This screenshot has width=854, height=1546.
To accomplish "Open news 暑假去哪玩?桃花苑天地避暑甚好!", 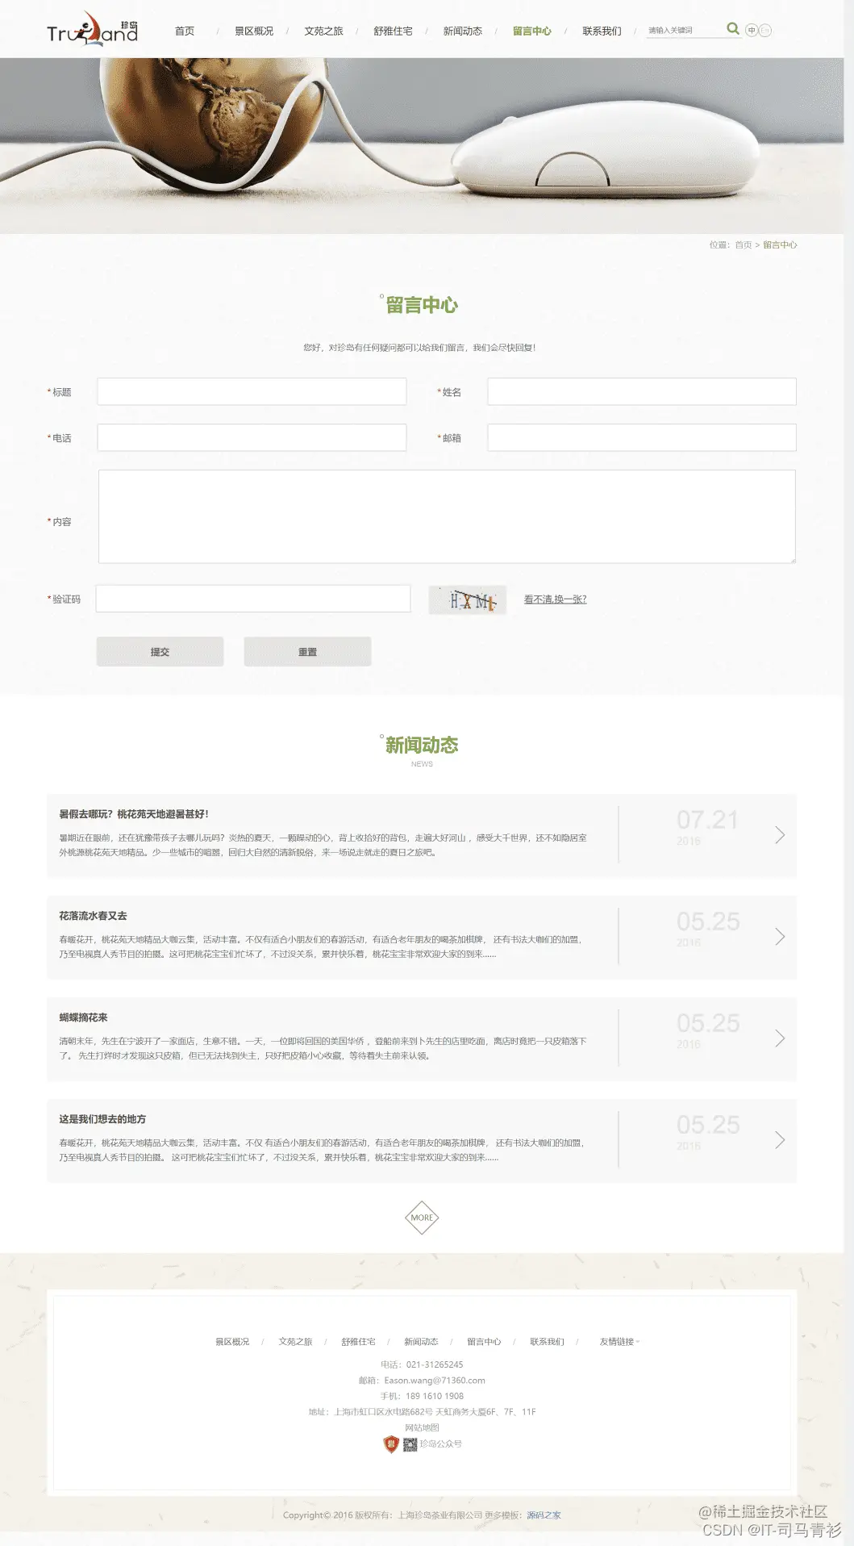I will (x=134, y=814).
